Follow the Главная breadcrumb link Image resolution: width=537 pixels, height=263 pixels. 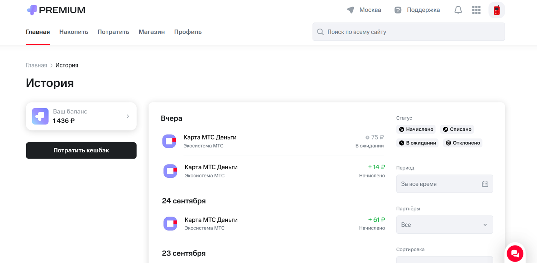coord(36,65)
